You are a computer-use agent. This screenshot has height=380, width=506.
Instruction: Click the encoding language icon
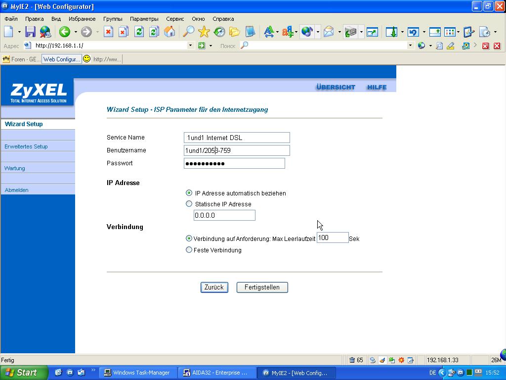click(287, 32)
